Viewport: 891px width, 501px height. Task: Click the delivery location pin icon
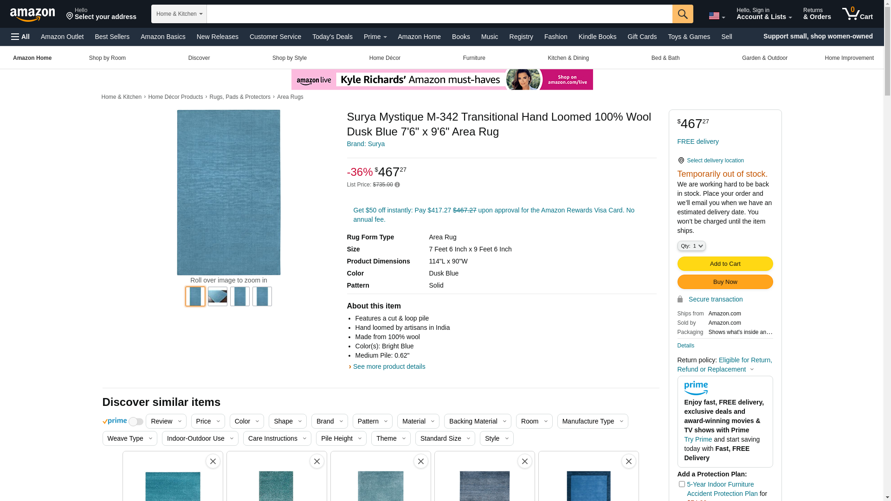click(x=681, y=161)
